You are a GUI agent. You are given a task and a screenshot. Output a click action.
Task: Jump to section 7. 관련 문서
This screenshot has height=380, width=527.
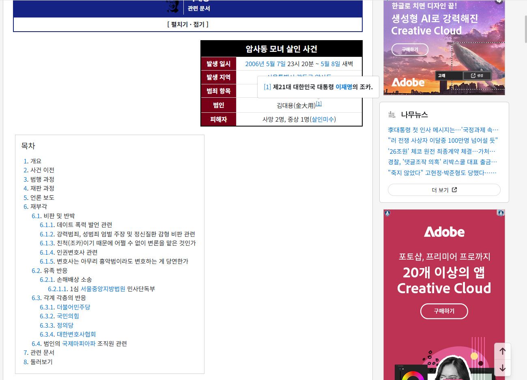(39, 352)
